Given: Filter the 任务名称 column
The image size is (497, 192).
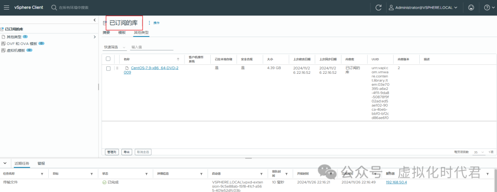Looking at the screenshot, I should [x=42, y=174].
